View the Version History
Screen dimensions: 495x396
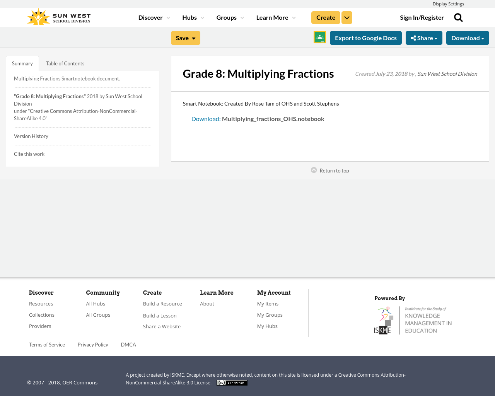pos(31,135)
